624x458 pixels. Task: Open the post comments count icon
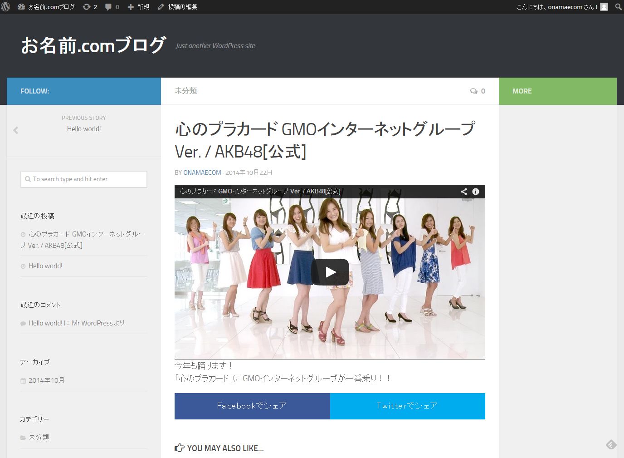(x=478, y=91)
